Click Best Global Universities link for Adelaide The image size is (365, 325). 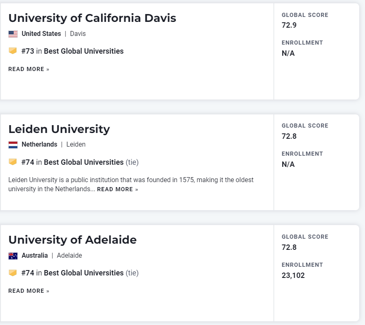click(x=83, y=273)
